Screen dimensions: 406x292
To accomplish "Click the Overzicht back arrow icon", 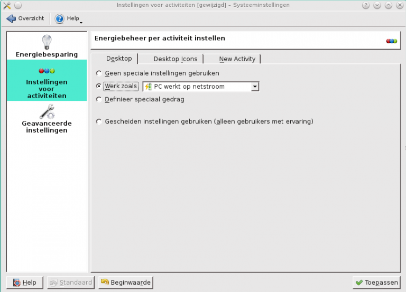I will pyautogui.click(x=11, y=18).
